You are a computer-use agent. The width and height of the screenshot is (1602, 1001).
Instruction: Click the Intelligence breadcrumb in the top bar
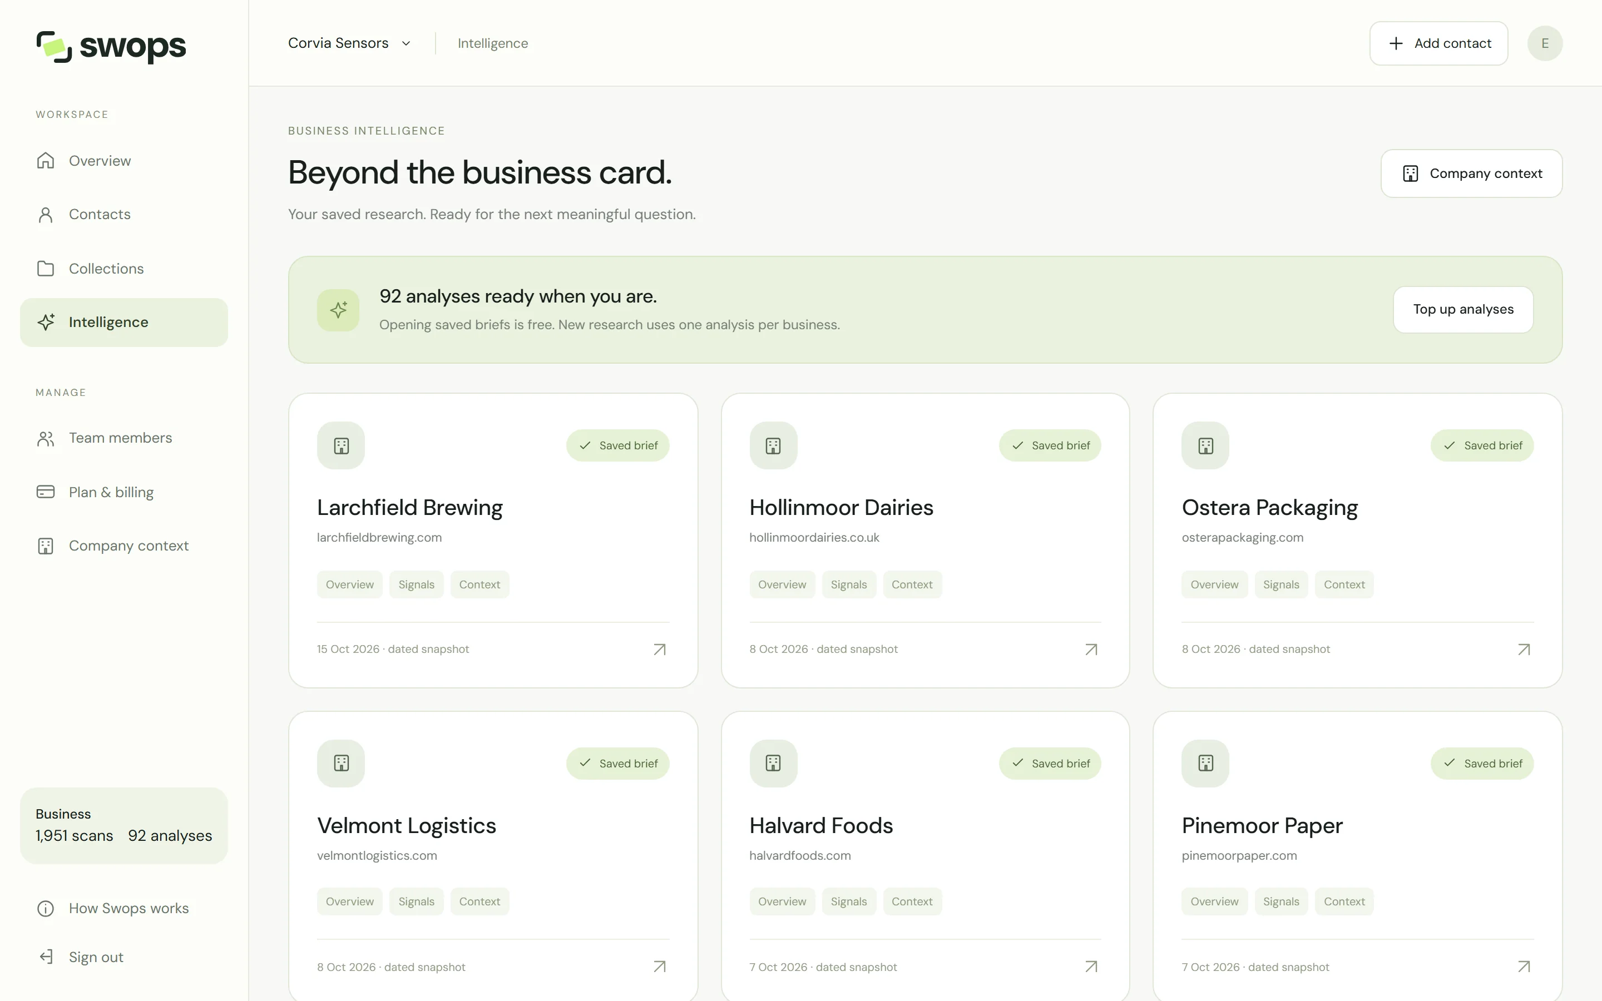pos(492,43)
